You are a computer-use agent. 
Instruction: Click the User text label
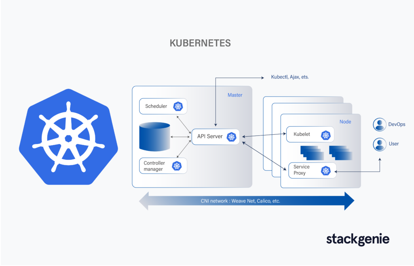(x=394, y=144)
